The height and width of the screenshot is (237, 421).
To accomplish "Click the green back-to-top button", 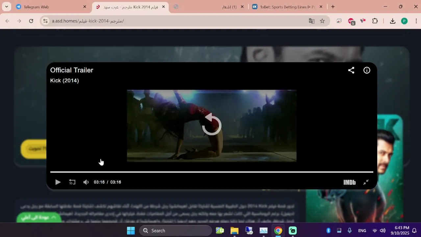I will pyautogui.click(x=39, y=217).
